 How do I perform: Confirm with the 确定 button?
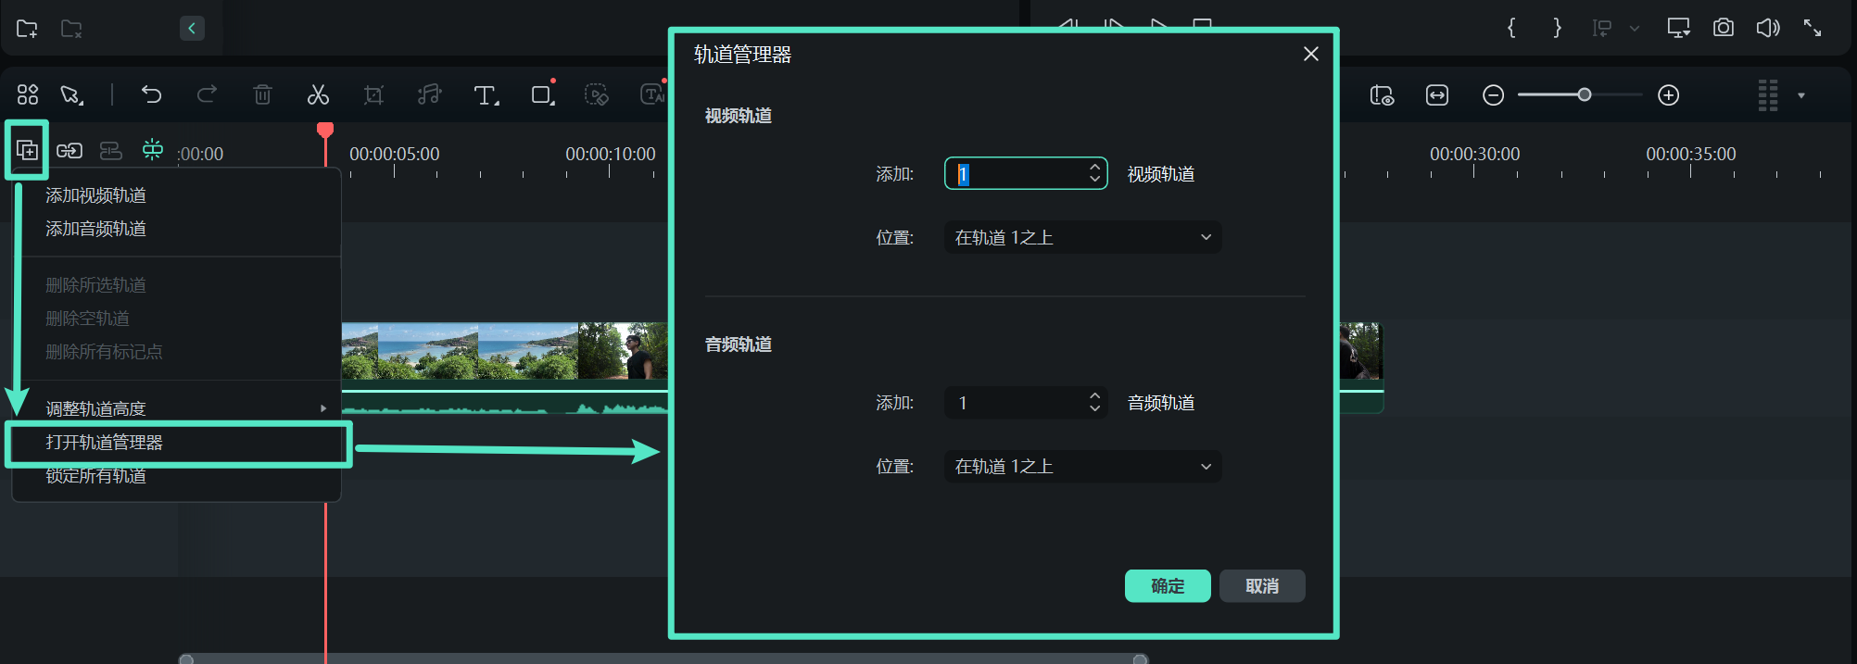click(1168, 585)
